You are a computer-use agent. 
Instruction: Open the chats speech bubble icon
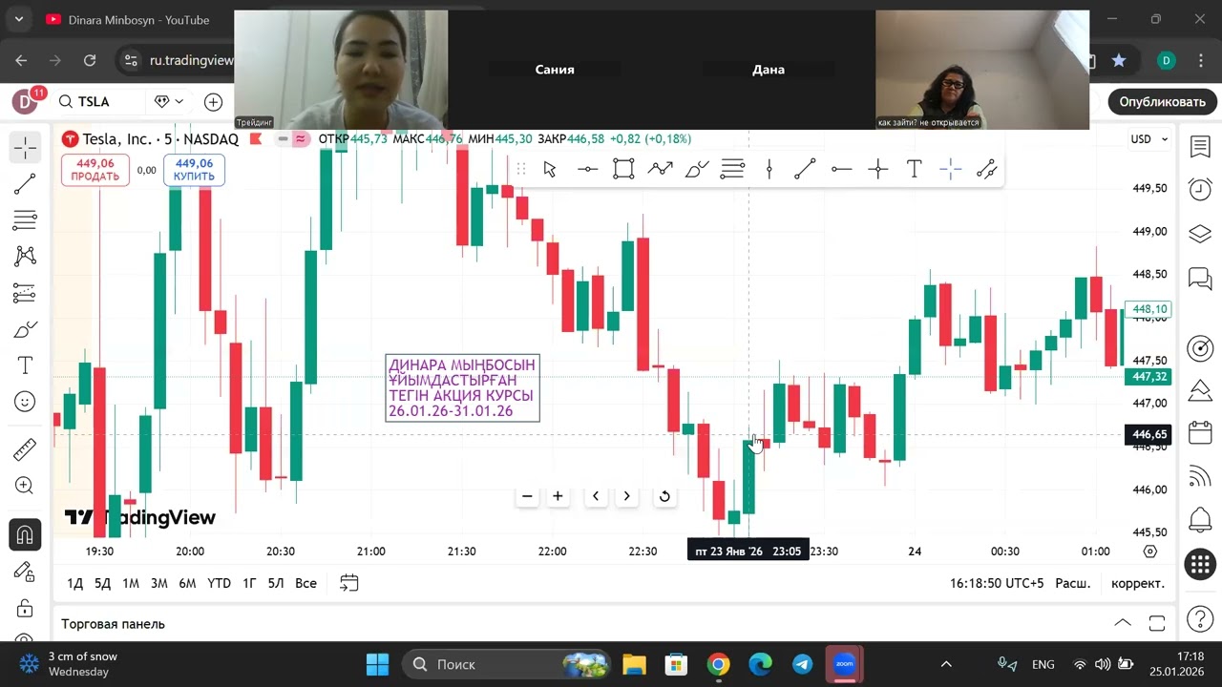click(1200, 278)
